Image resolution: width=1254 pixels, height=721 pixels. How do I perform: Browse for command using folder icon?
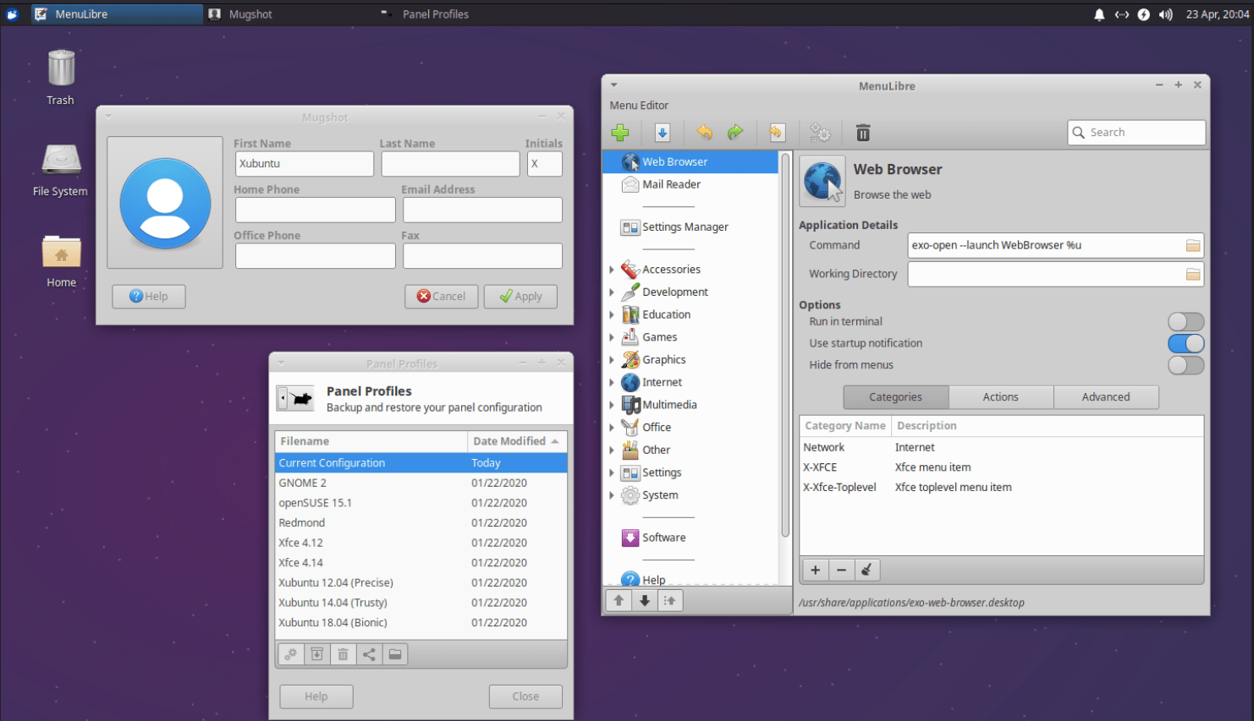coord(1193,246)
